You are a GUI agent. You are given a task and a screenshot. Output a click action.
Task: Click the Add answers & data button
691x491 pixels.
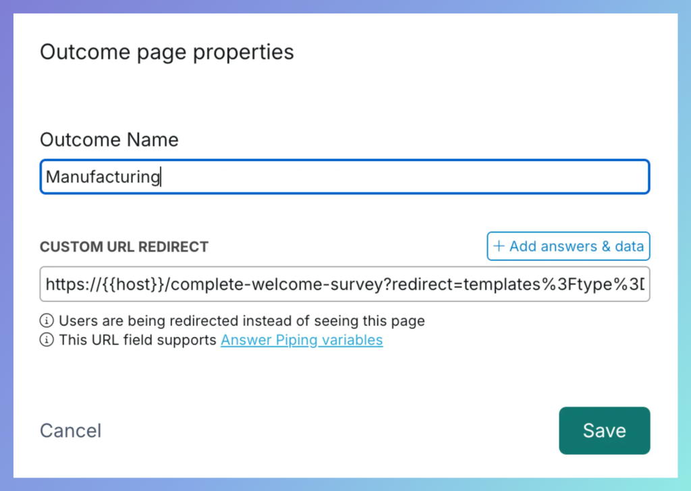568,246
